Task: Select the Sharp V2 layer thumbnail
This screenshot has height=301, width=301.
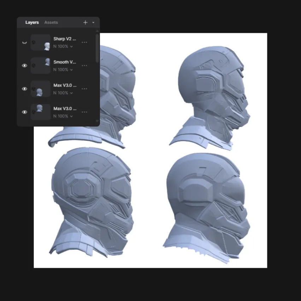Action: 41,42
